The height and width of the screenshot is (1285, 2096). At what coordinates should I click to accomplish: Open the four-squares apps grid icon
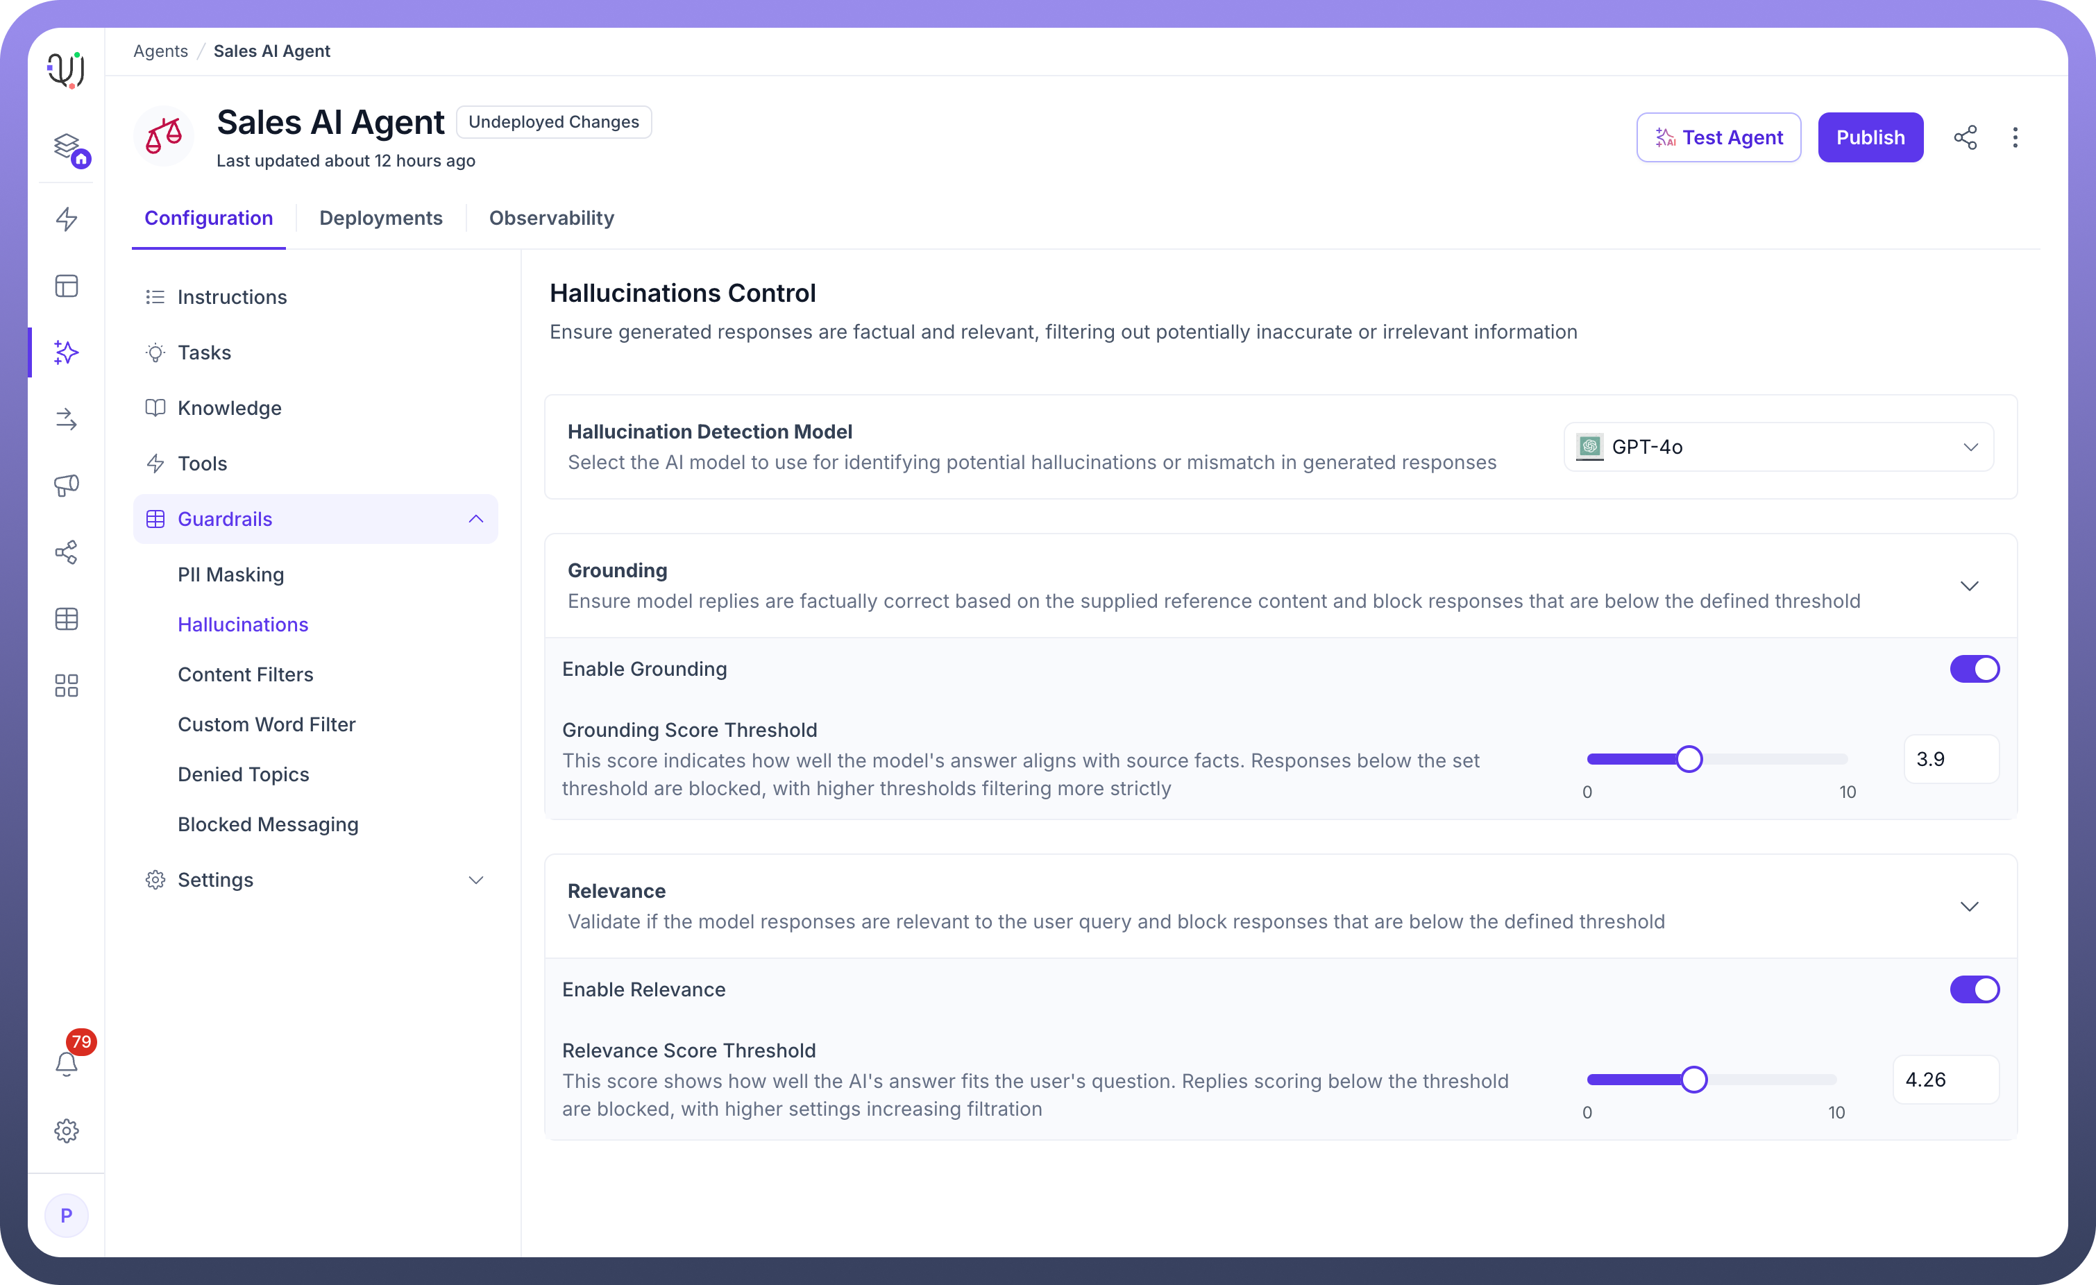(x=67, y=686)
